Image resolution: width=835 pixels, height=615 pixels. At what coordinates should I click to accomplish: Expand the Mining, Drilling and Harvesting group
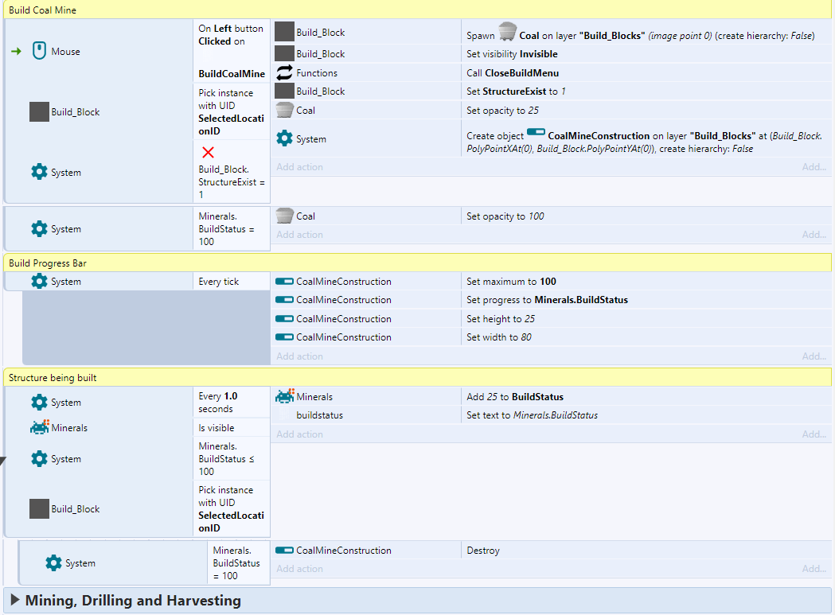click(15, 600)
